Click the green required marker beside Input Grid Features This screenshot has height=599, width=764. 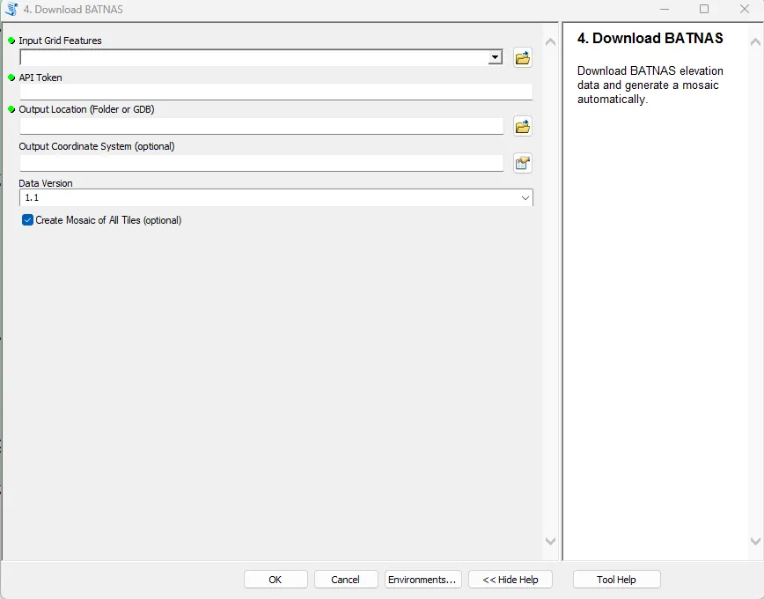tap(11, 41)
